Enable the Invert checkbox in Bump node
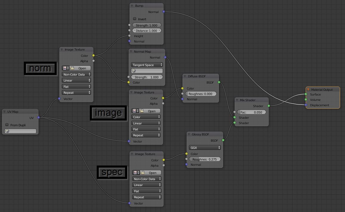 pyautogui.click(x=135, y=19)
